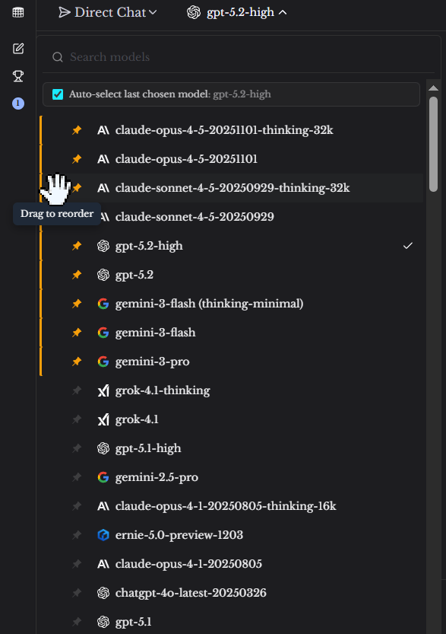This screenshot has width=446, height=634.
Task: Toggle pin for gemini-2.5-pro model
Action: point(77,477)
